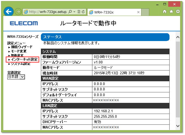Click firmware version value v1.00

pos(98,62)
